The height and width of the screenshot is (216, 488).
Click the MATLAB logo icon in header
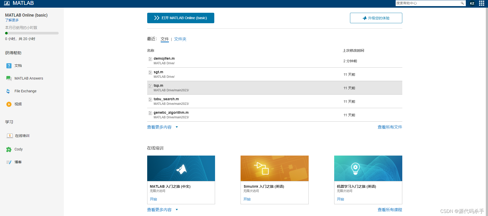(x=7, y=3)
